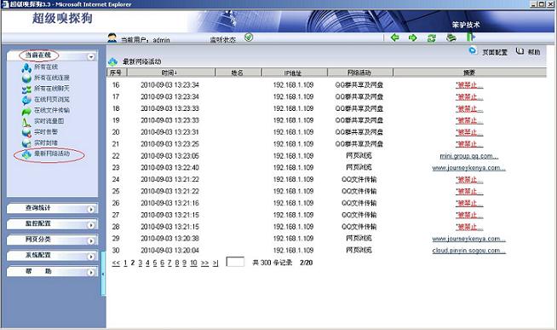This screenshot has width=557, height=330.
Task: Click the sidebar collapse handle
Action: point(103,274)
